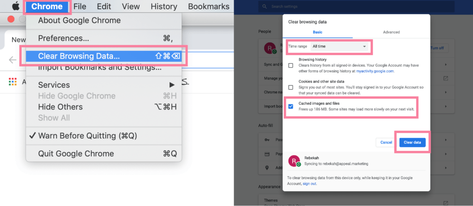Uncheck Cached images and files
Screen dimensions: 473x206
[291, 106]
